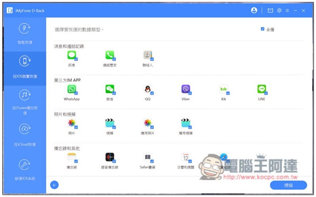316x197 pixels.
Task: Open the 從iCloud恢復 sidebar tab
Action: tap(25, 134)
